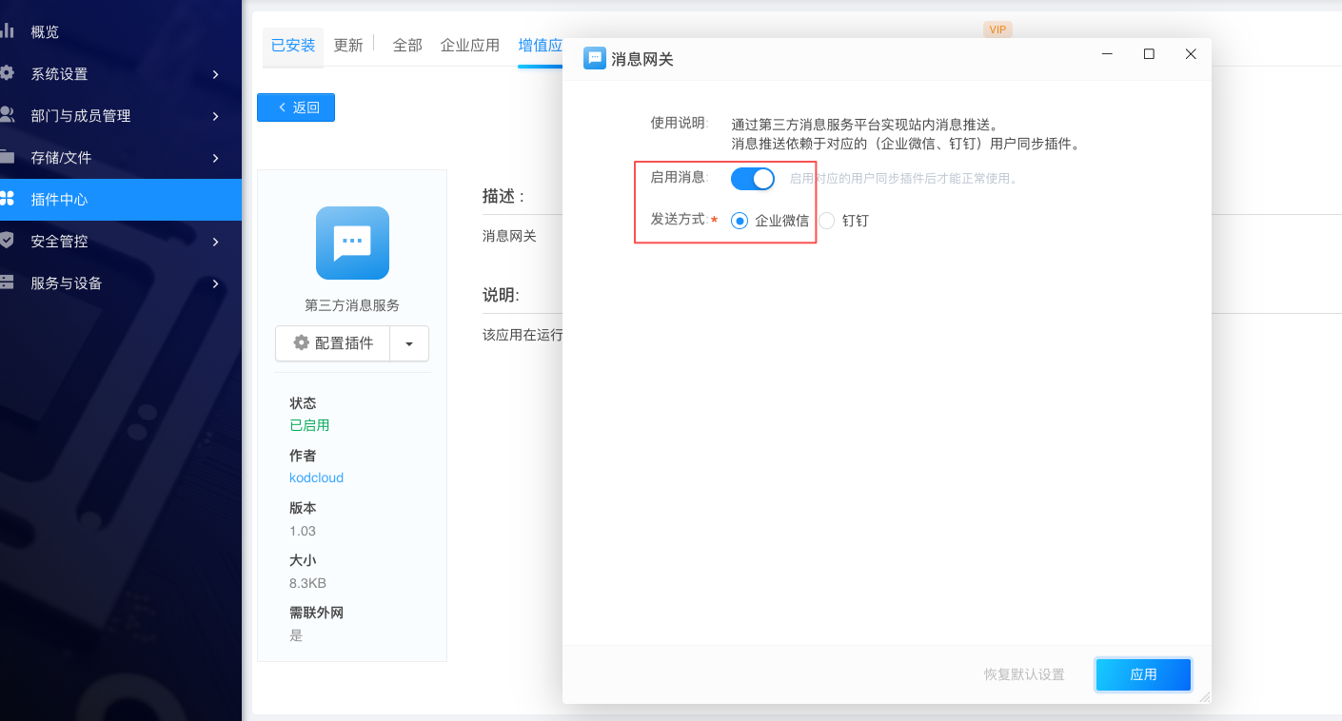Disable the 启用消息 toggle switch
Viewport: 1342px width, 721px height.
click(x=752, y=178)
